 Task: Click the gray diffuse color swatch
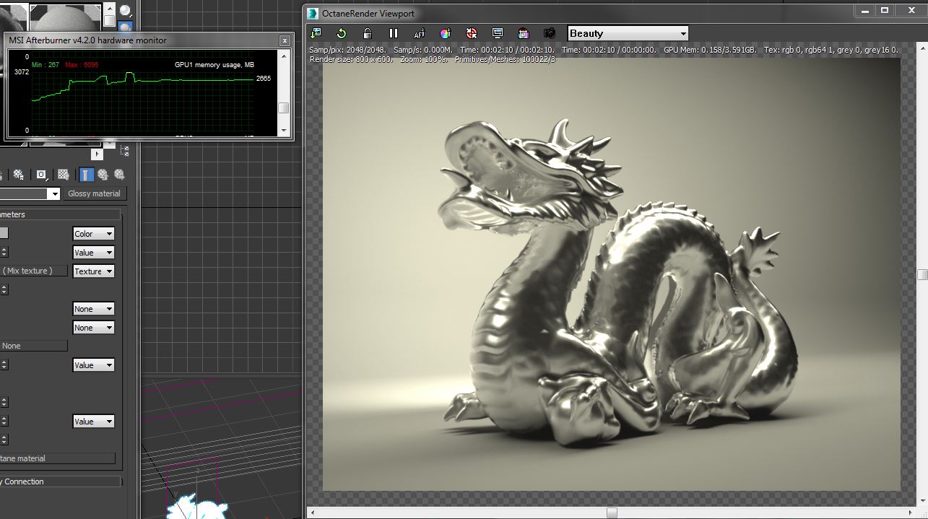coord(4,233)
